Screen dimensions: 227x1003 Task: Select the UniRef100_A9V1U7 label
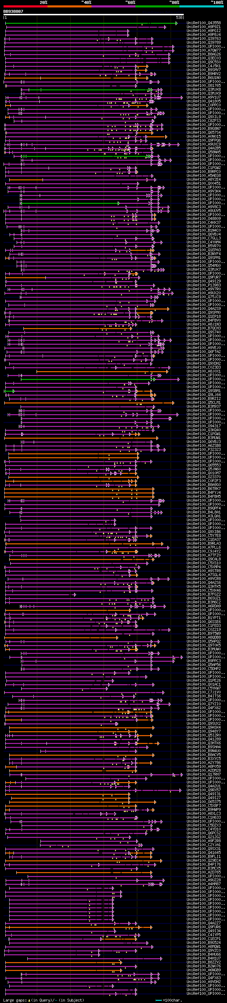pyautogui.click(x=204, y=97)
